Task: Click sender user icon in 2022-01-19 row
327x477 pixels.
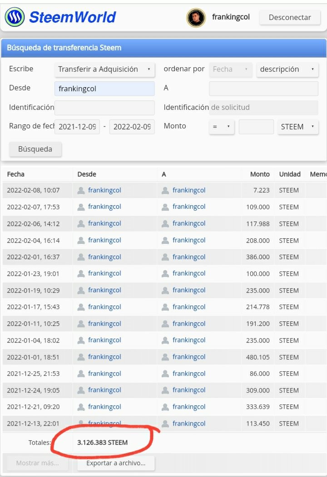Action: (x=81, y=290)
